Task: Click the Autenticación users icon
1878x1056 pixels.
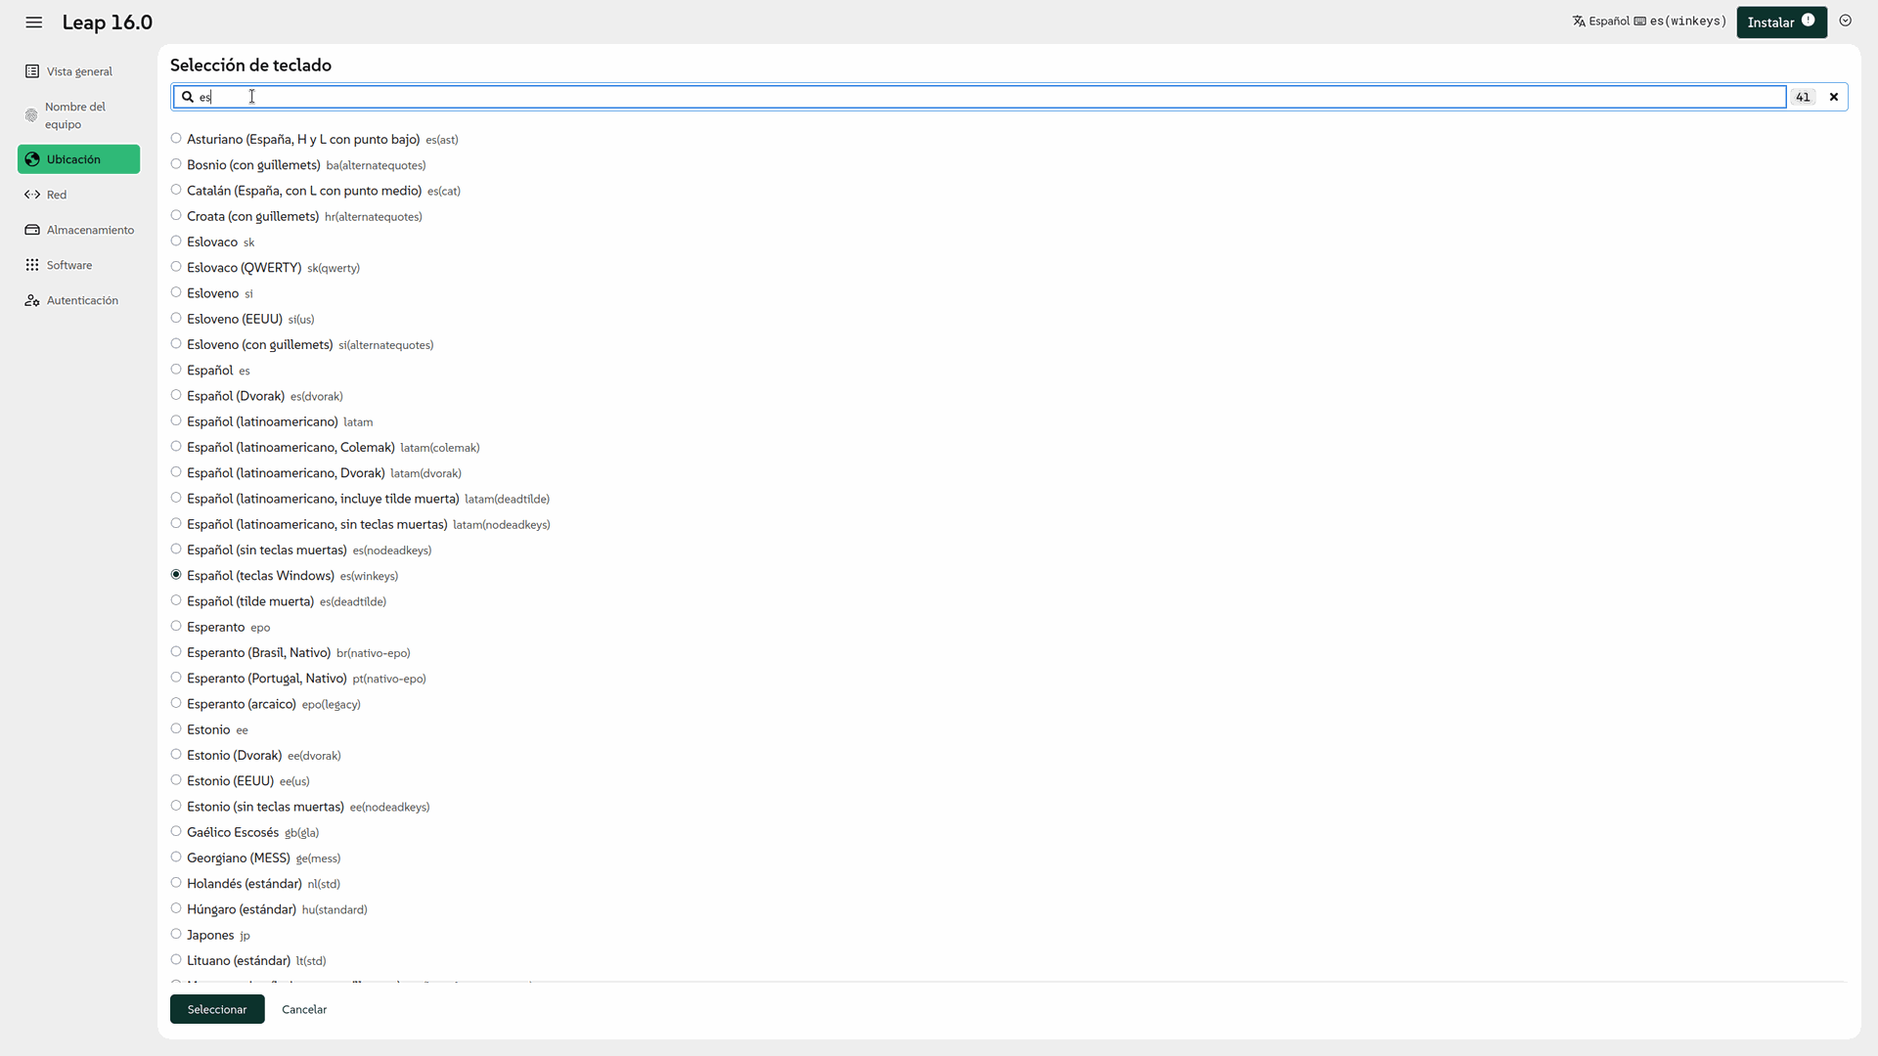Action: [32, 300]
